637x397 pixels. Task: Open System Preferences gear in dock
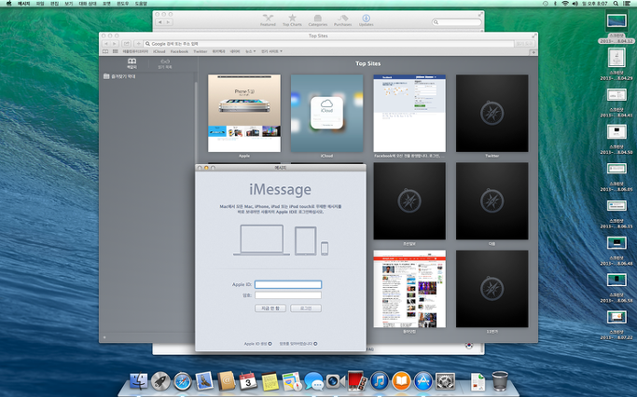445,381
